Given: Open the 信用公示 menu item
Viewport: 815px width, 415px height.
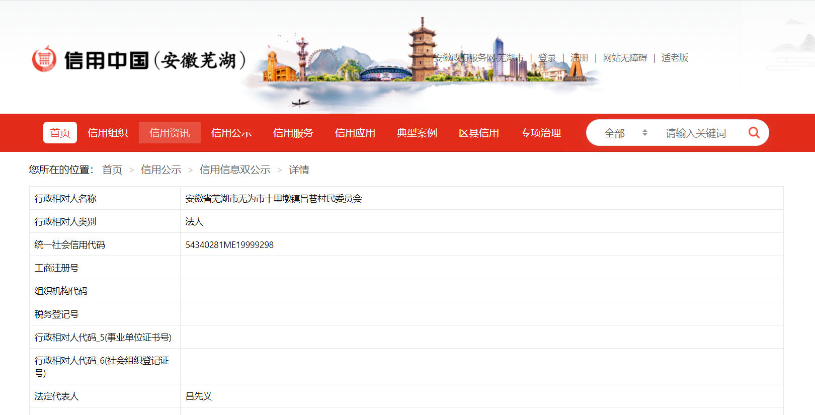Looking at the screenshot, I should tap(231, 133).
